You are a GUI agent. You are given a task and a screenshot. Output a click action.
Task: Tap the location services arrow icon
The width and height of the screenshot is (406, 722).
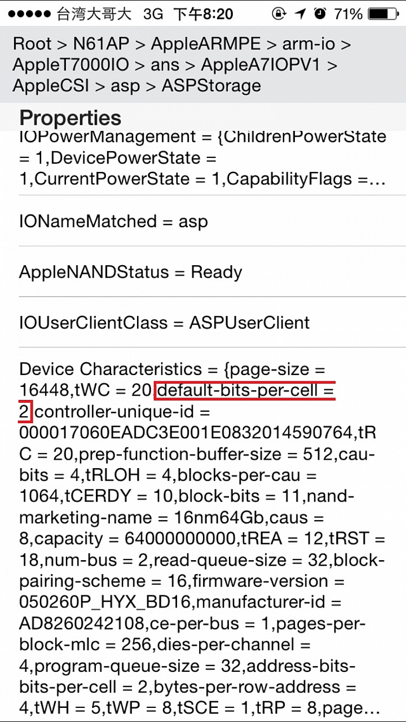301,14
